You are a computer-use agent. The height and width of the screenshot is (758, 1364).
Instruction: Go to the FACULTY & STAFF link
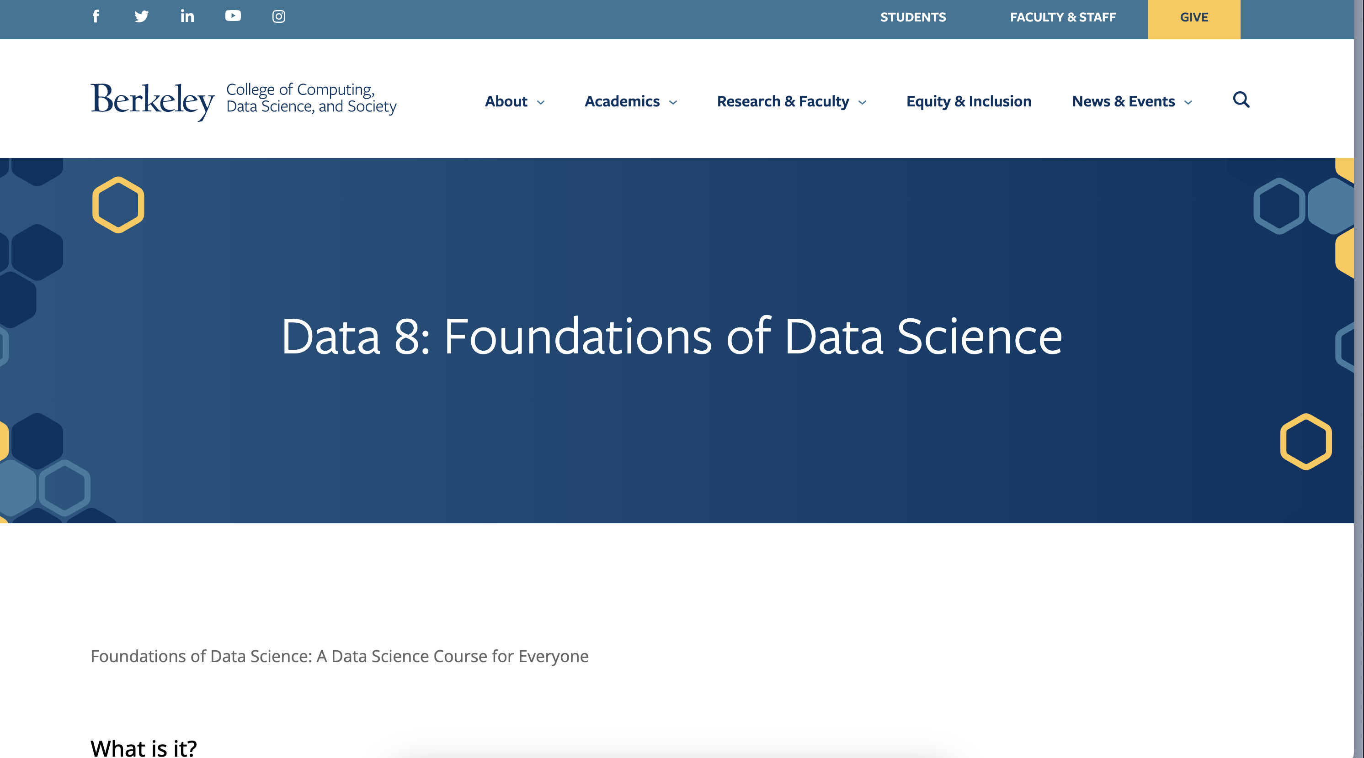pyautogui.click(x=1063, y=17)
